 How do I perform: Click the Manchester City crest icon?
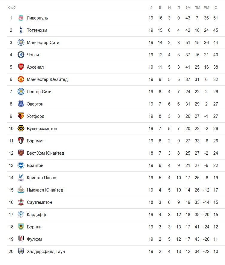coord(21,43)
